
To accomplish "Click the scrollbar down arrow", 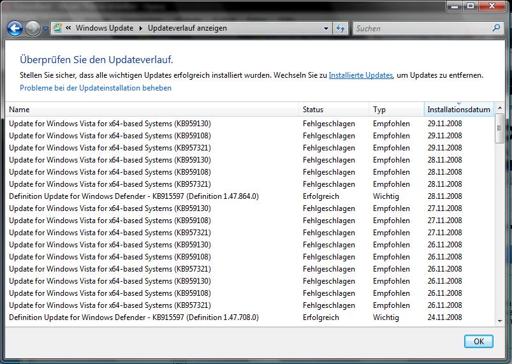I will coord(500,321).
